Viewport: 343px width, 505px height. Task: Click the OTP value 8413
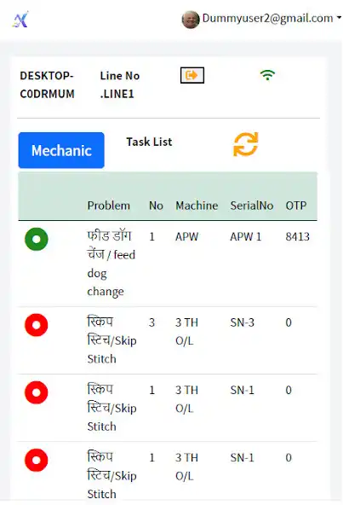pos(297,237)
